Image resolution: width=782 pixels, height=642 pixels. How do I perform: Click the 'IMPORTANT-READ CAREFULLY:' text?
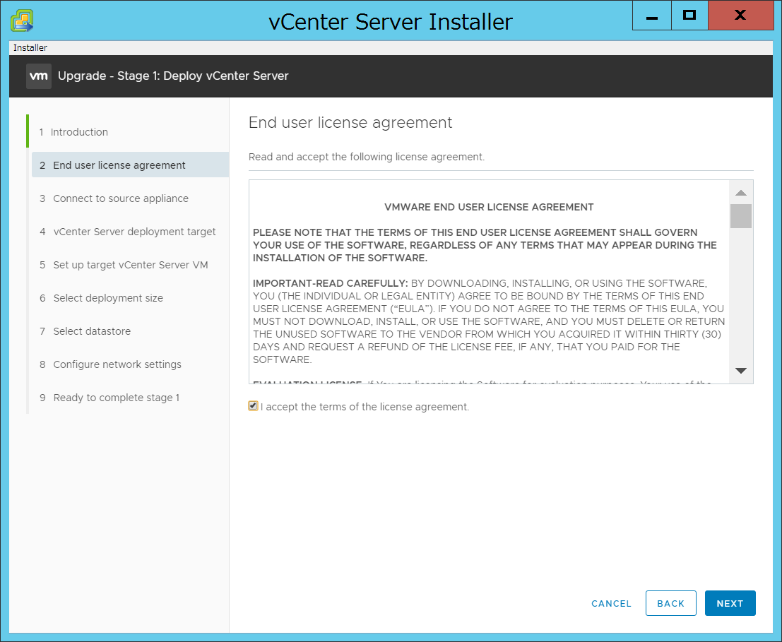pyautogui.click(x=330, y=283)
